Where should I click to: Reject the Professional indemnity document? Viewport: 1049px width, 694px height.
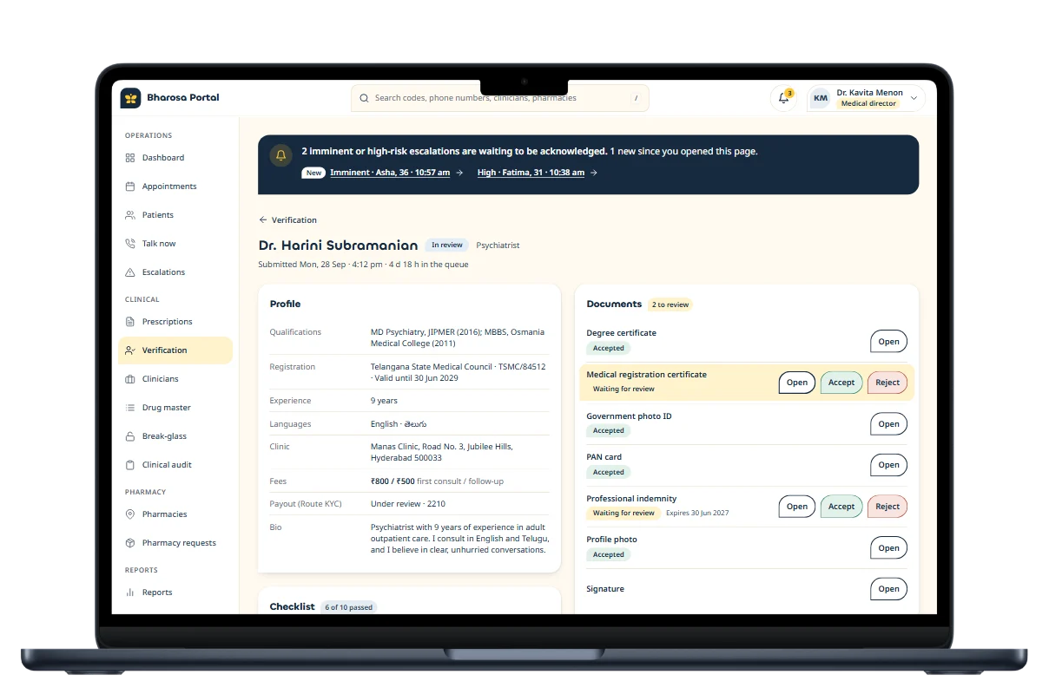point(887,507)
